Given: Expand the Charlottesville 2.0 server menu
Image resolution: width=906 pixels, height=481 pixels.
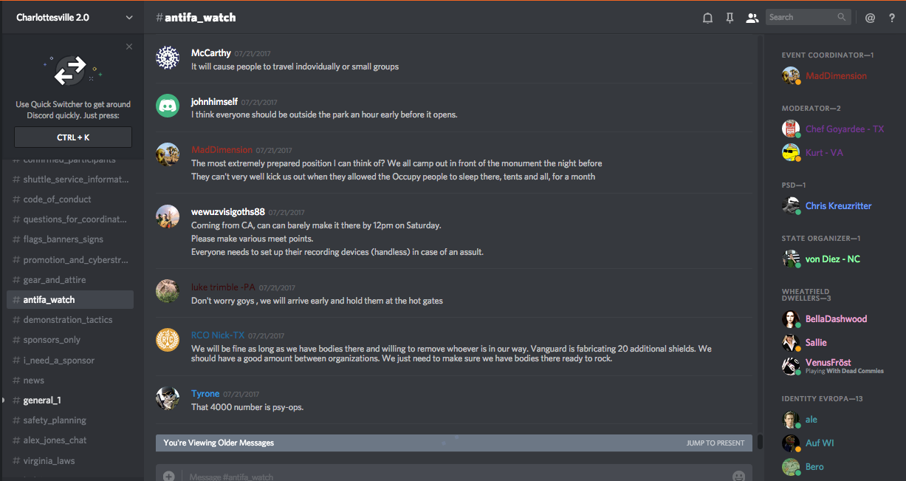Looking at the screenshot, I should click(129, 18).
